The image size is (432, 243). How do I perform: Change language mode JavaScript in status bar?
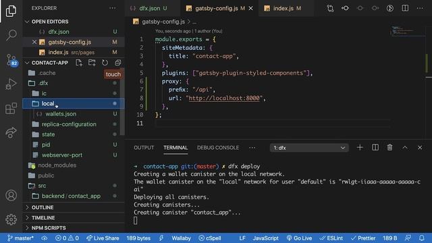pyautogui.click(x=265, y=238)
